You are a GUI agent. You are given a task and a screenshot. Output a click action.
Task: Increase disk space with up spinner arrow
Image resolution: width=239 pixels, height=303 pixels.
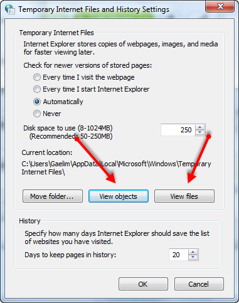[x=200, y=127]
